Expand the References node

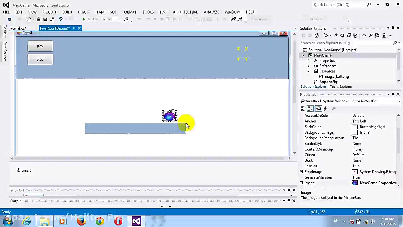(x=308, y=66)
